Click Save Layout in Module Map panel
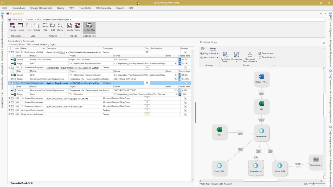333x187 pixels. tap(266, 53)
